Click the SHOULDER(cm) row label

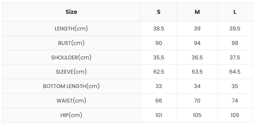pos(71,57)
